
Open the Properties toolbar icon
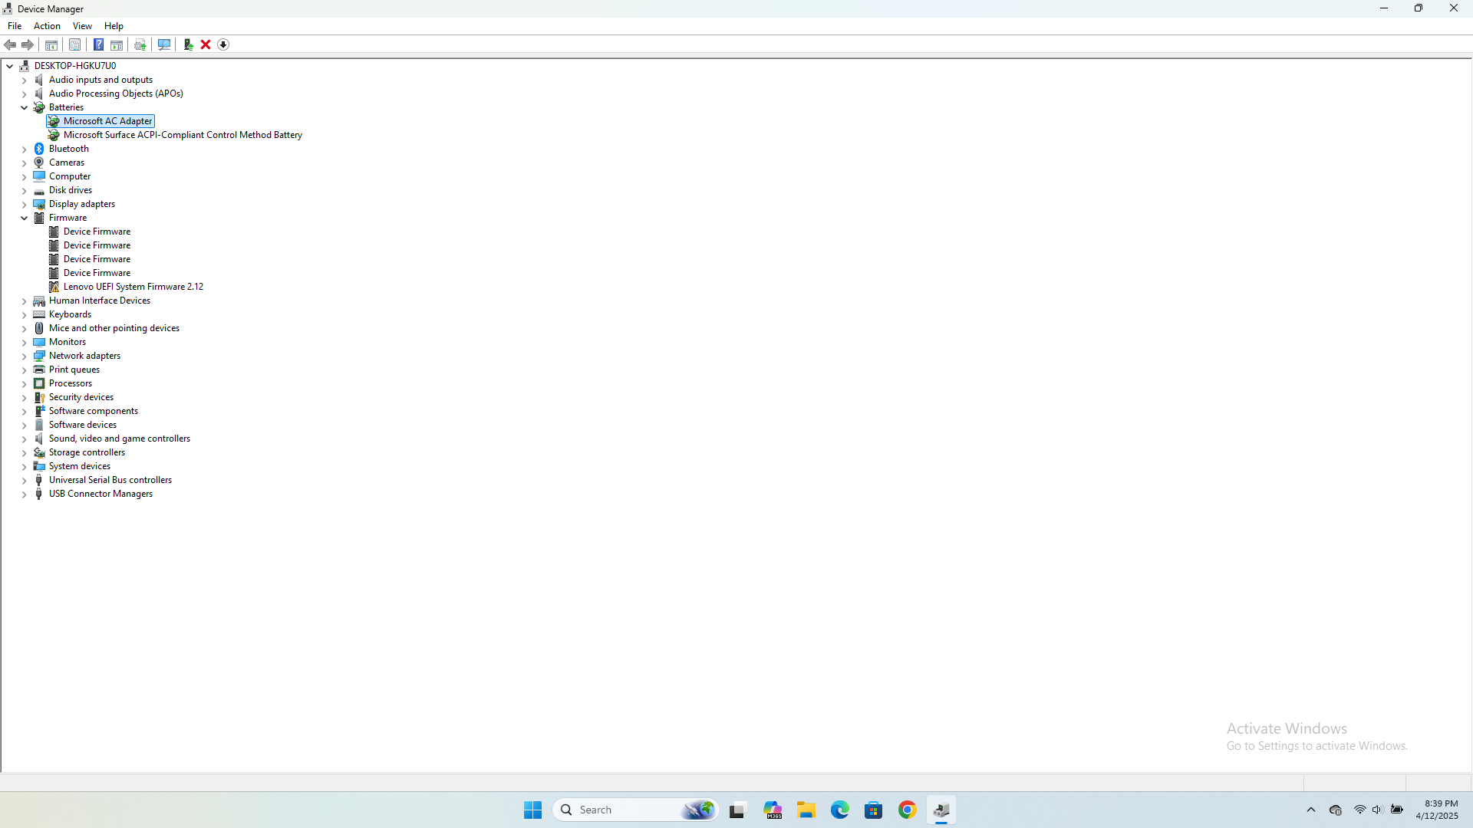(74, 44)
